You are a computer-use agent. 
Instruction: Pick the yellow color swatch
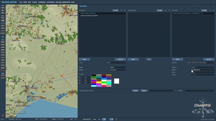[x=99, y=82]
